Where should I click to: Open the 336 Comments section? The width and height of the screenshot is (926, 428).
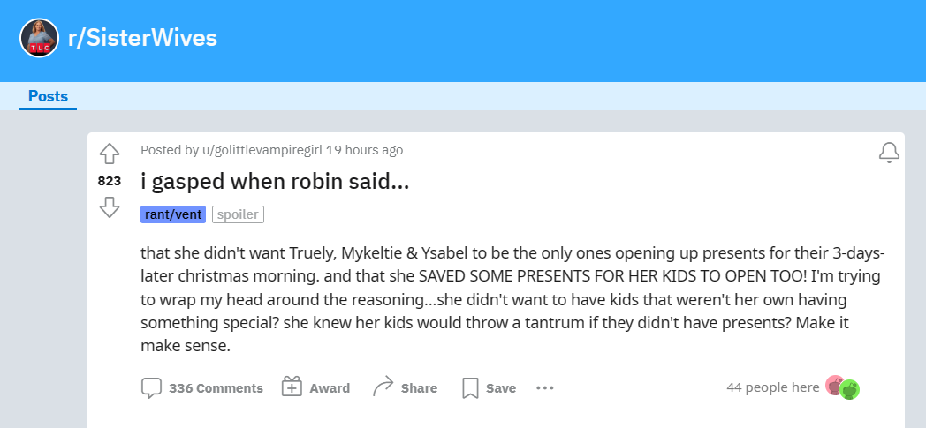[x=202, y=388]
